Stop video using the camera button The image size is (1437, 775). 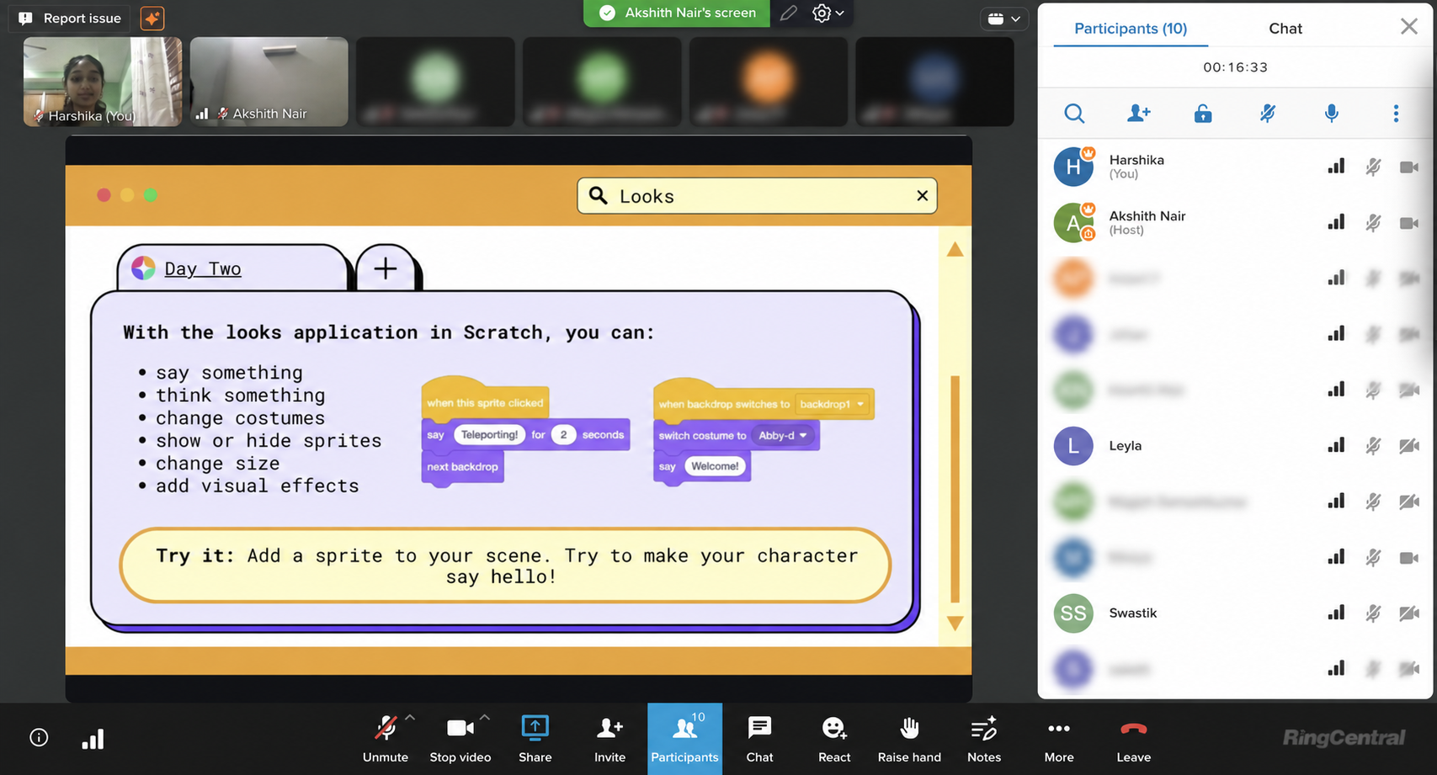coord(460,739)
